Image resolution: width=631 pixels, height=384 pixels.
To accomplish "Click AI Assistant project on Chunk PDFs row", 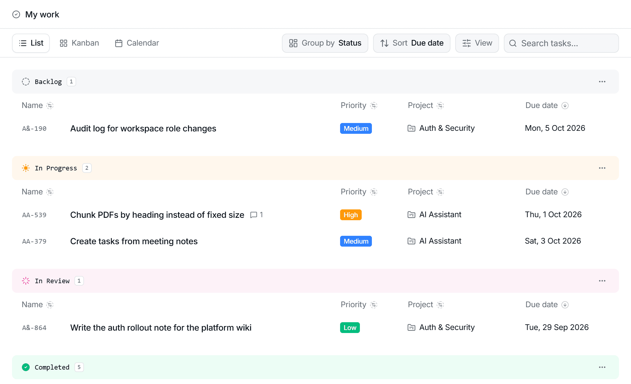I will coord(435,215).
